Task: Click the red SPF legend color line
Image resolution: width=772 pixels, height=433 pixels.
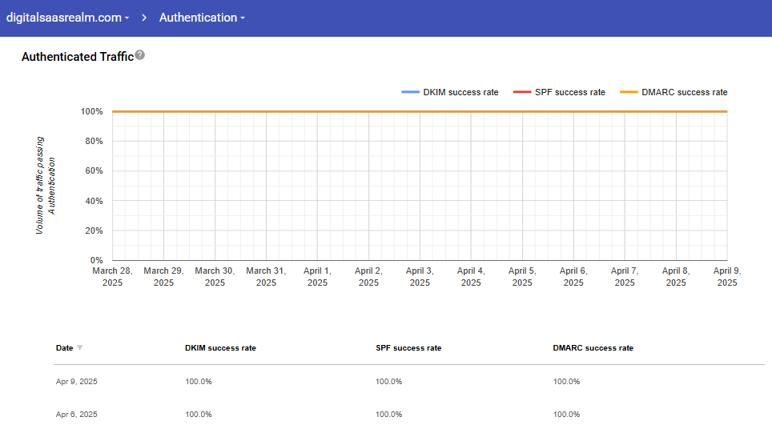Action: pyautogui.click(x=522, y=92)
